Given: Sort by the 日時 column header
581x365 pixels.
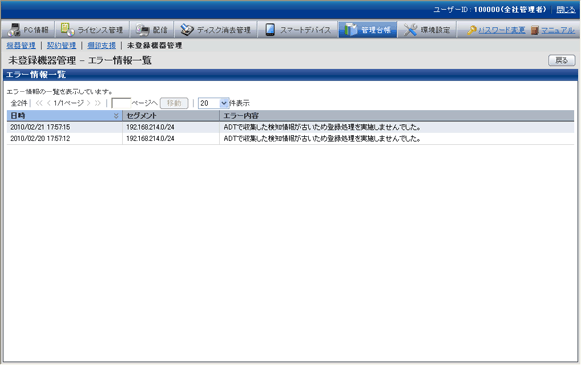Looking at the screenshot, I should (65, 116).
